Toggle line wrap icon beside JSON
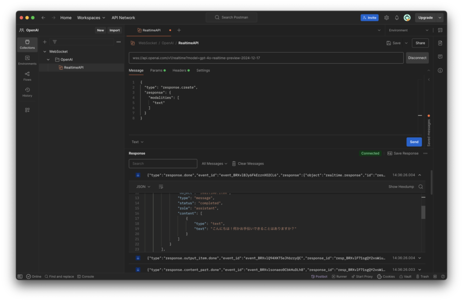 point(161,187)
